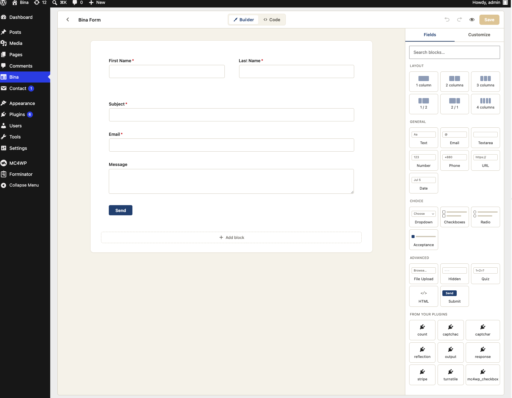This screenshot has height=398, width=512.
Task: Add the count plugin block
Action: (422, 330)
